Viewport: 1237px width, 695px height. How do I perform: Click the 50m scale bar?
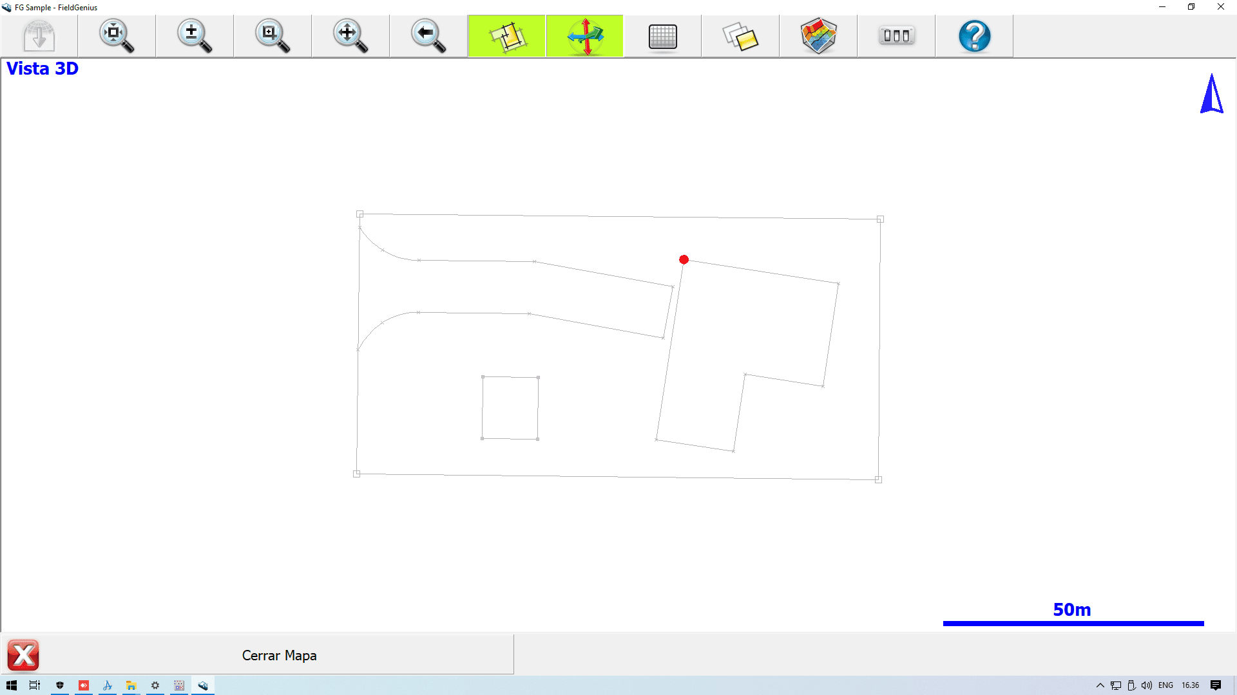click(x=1073, y=622)
